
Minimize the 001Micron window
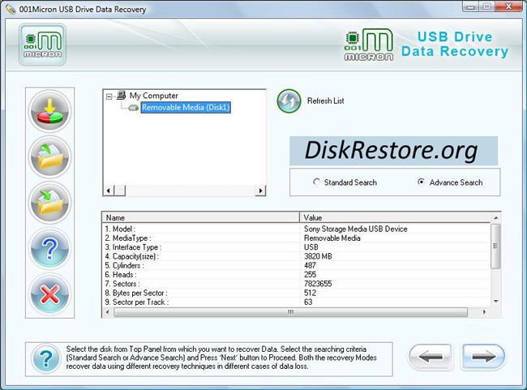pyautogui.click(x=470, y=6)
